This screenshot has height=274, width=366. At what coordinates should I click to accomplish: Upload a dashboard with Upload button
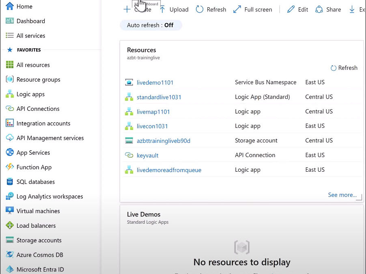pos(174,9)
